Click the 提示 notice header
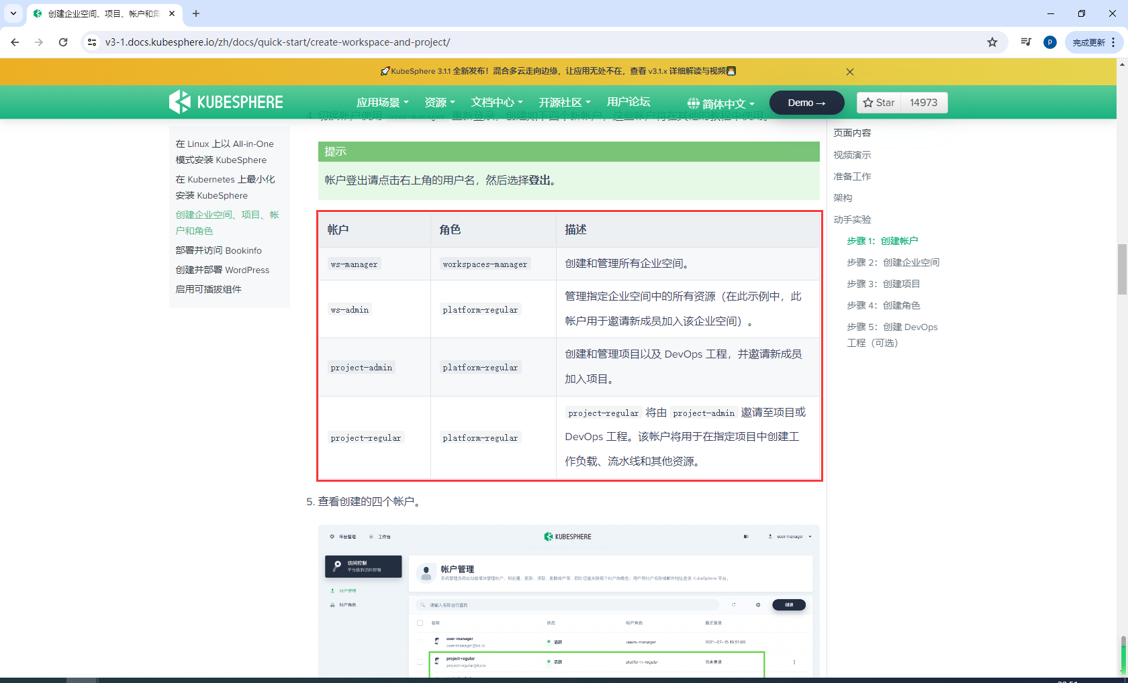 click(x=569, y=152)
